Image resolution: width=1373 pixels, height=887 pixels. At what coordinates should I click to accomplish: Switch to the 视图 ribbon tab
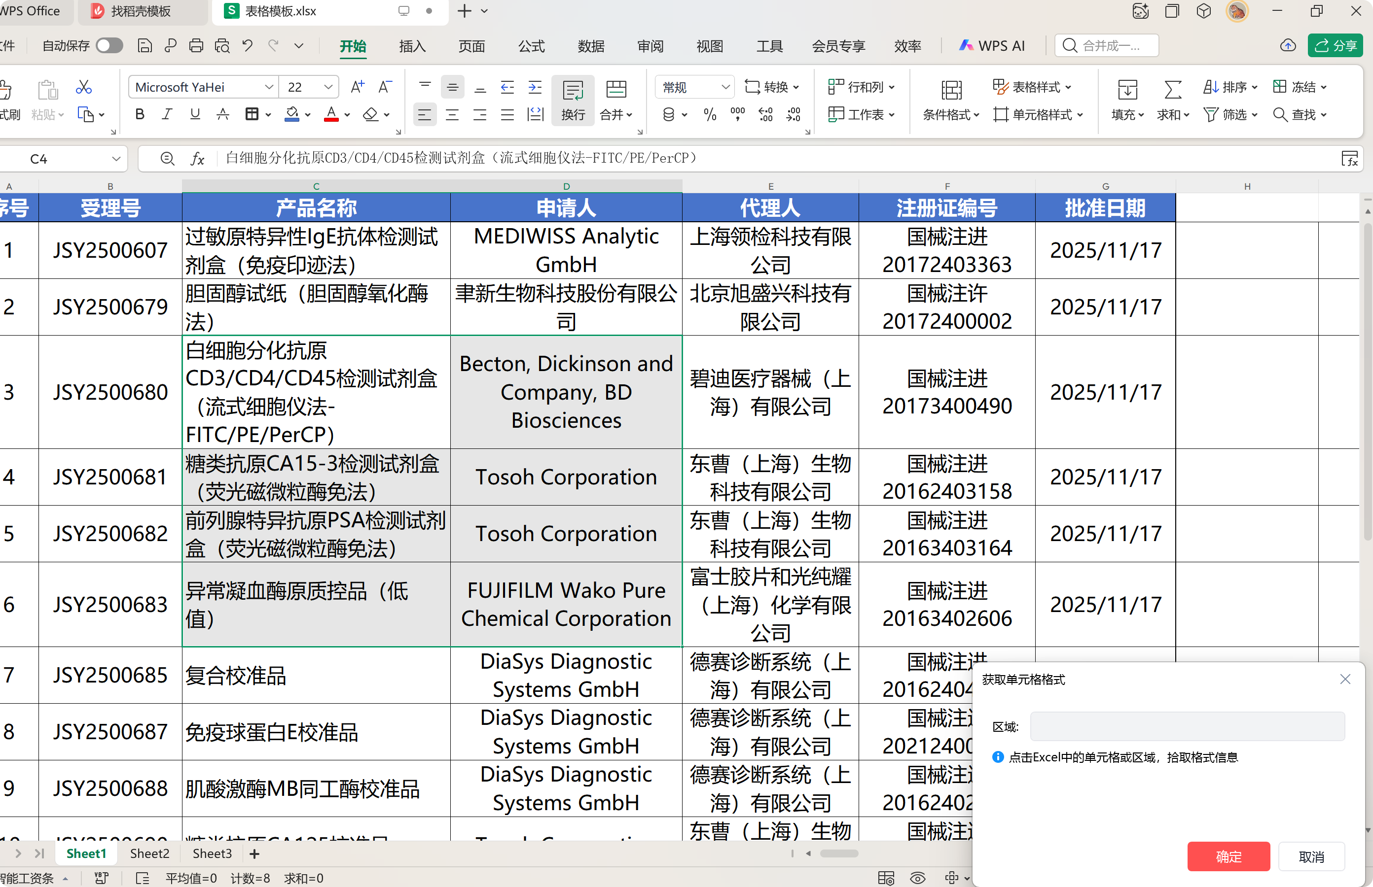click(x=710, y=45)
